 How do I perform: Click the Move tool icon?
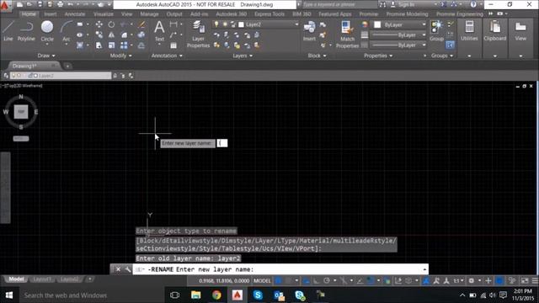pos(99,24)
